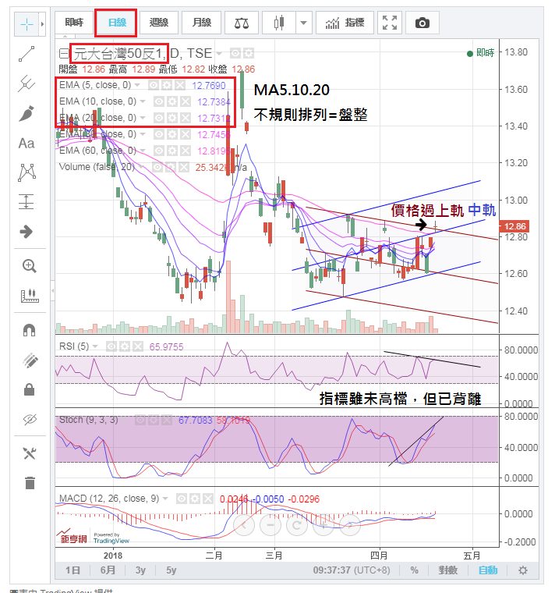Toggle stay in drawing mode pencil
This screenshot has height=593, width=555.
pyautogui.click(x=30, y=360)
